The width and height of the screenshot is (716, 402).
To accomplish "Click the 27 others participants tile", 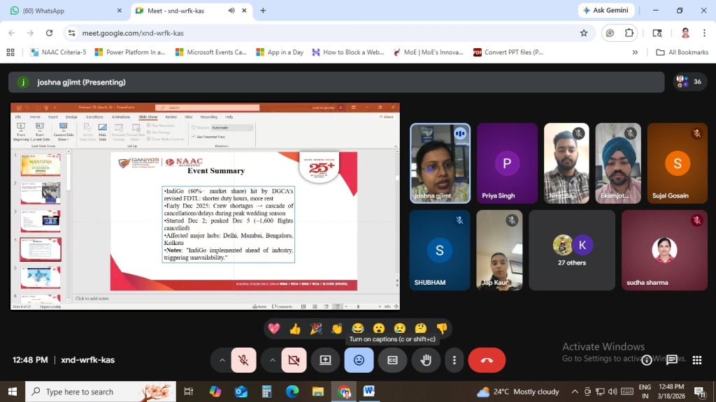I will (572, 250).
